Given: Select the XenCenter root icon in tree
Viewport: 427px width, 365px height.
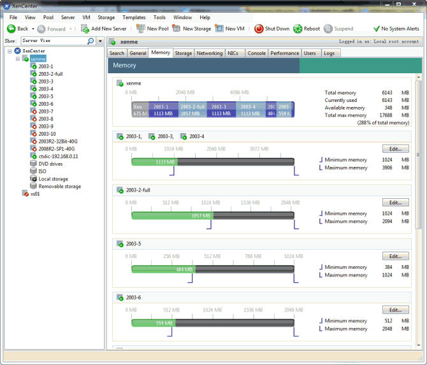Looking at the screenshot, I should (x=17, y=50).
